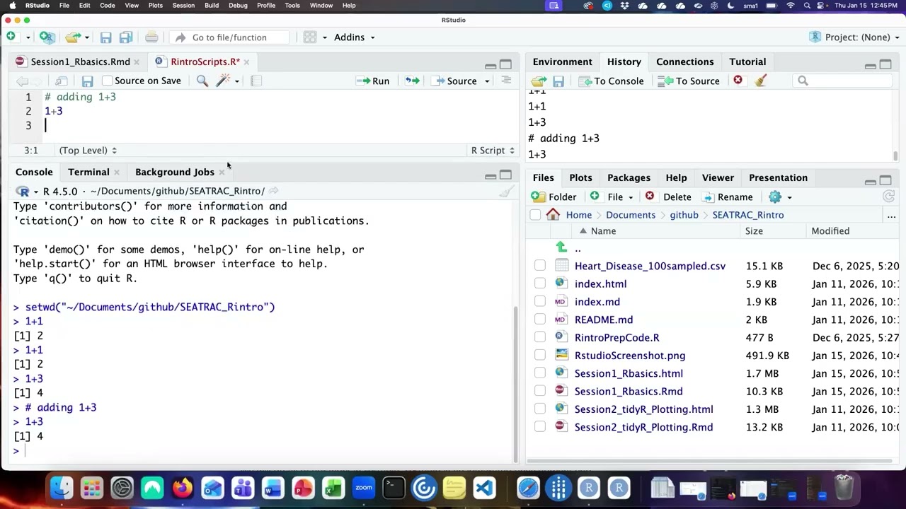This screenshot has height=509, width=906.
Task: Check the index.html file checkbox
Action: [x=540, y=283]
